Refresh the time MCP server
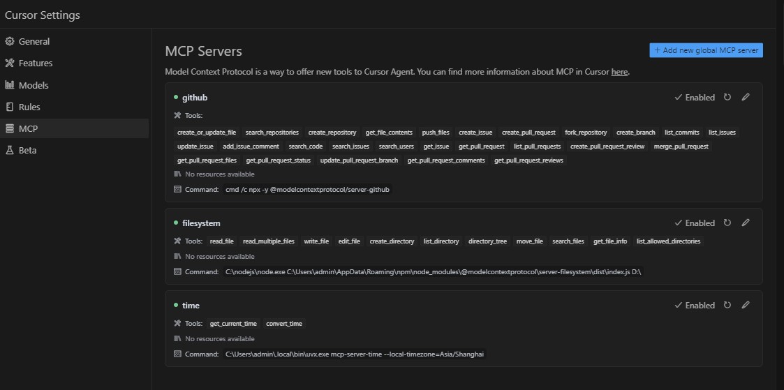 pyautogui.click(x=727, y=306)
